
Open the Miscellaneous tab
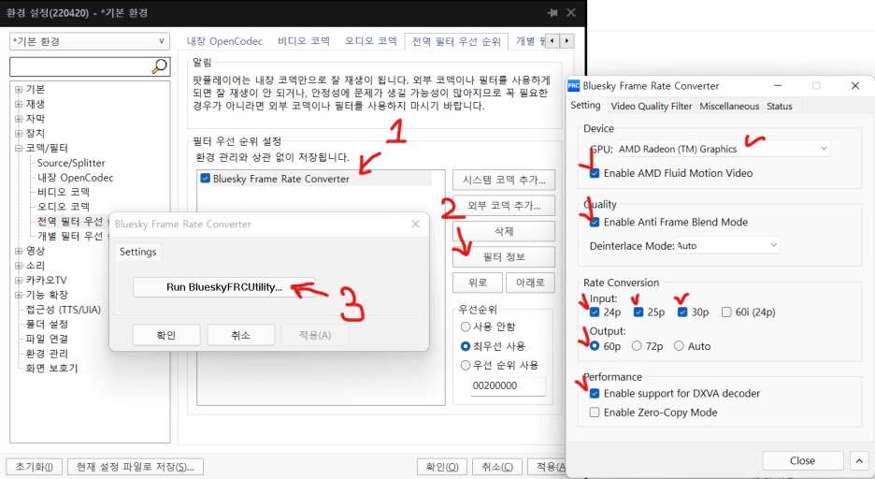tap(729, 106)
